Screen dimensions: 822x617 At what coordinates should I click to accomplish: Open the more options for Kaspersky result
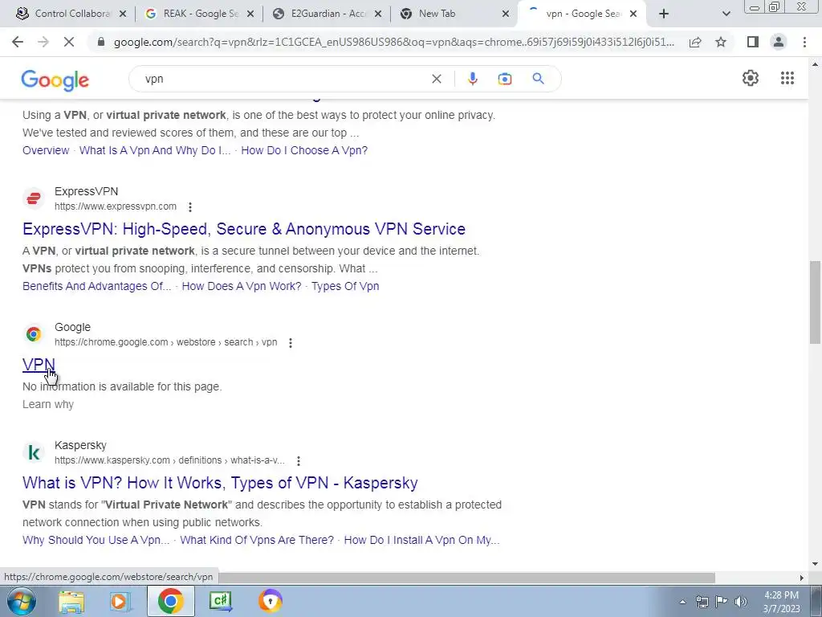coord(299,460)
